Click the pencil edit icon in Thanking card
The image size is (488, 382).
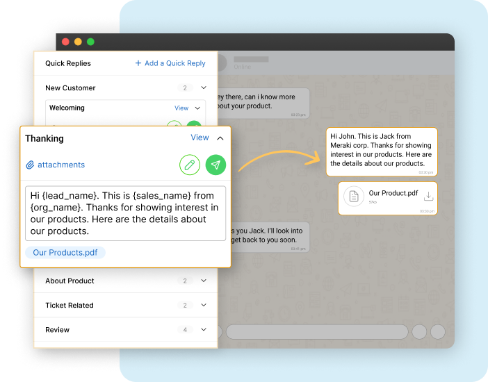(x=189, y=165)
